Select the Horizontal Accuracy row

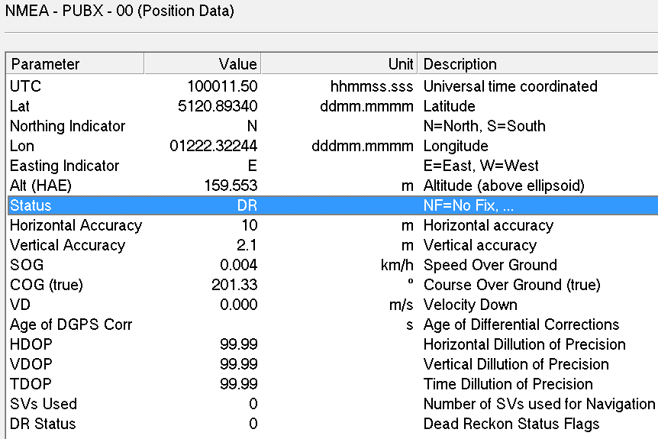point(76,225)
